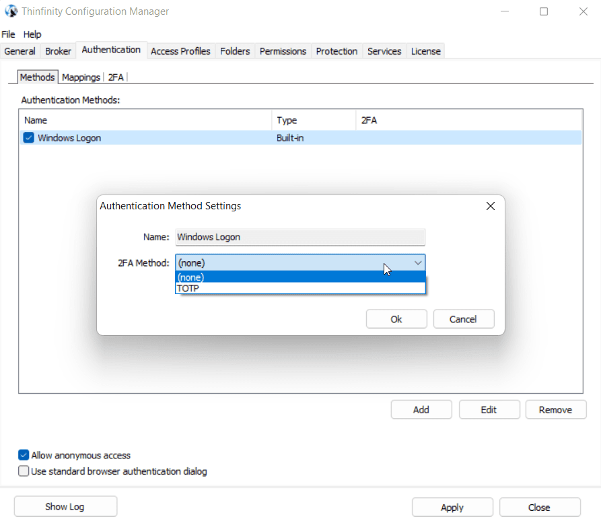Screen dimensions: 601x523
Task: Switch to the General tab
Action: pos(20,51)
